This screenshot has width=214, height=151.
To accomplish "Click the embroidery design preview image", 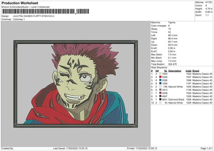I will click(76, 84).
